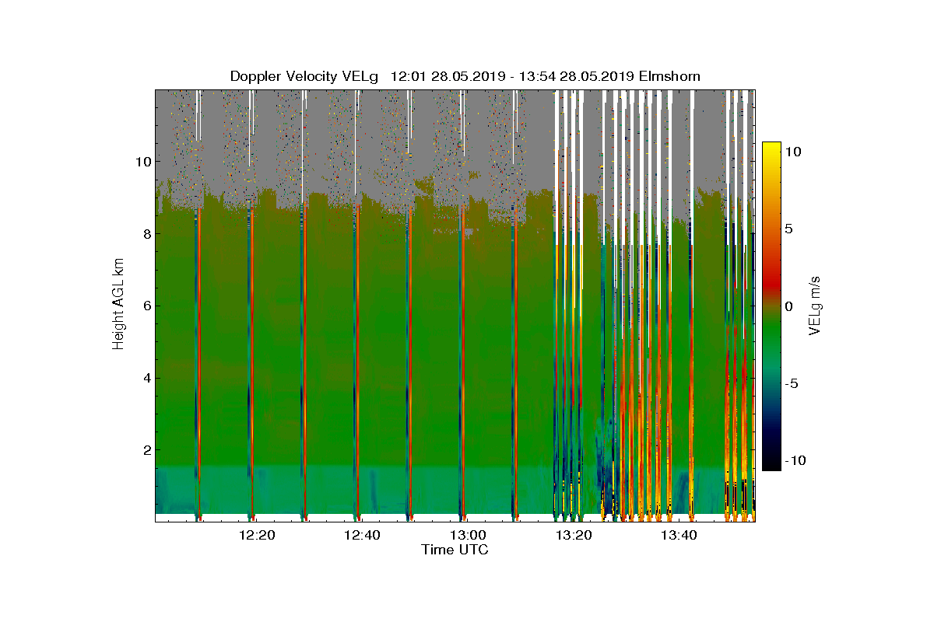Click the 'Elmshorn' station name in title
The width and height of the screenshot is (934, 622).
pos(669,76)
